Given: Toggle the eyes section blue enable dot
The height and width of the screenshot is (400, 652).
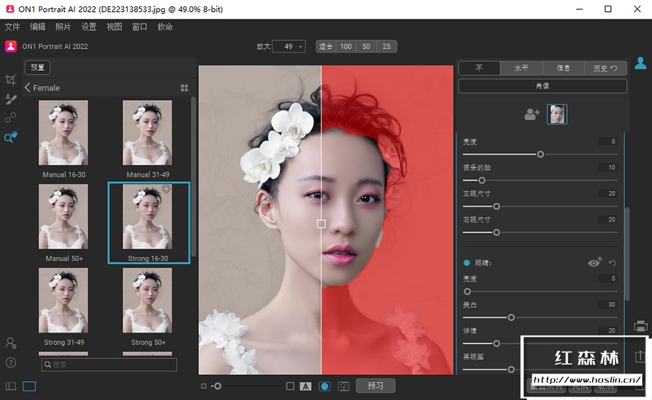Looking at the screenshot, I should 467,263.
